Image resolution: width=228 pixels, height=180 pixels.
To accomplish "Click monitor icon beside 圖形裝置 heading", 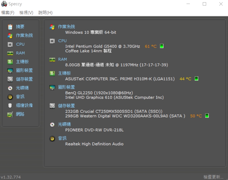I will [52, 88].
